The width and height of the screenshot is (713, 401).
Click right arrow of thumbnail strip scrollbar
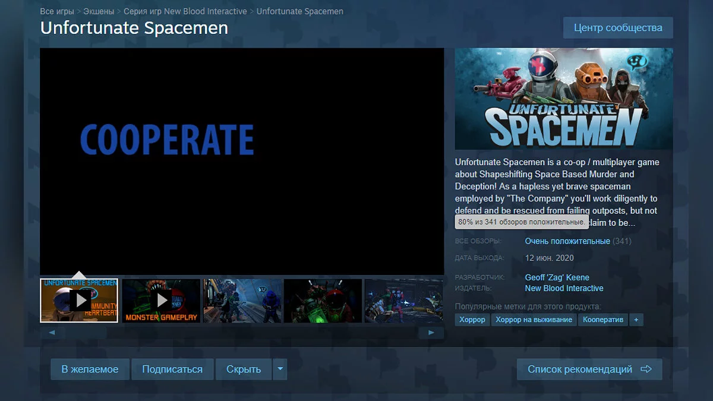[431, 333]
